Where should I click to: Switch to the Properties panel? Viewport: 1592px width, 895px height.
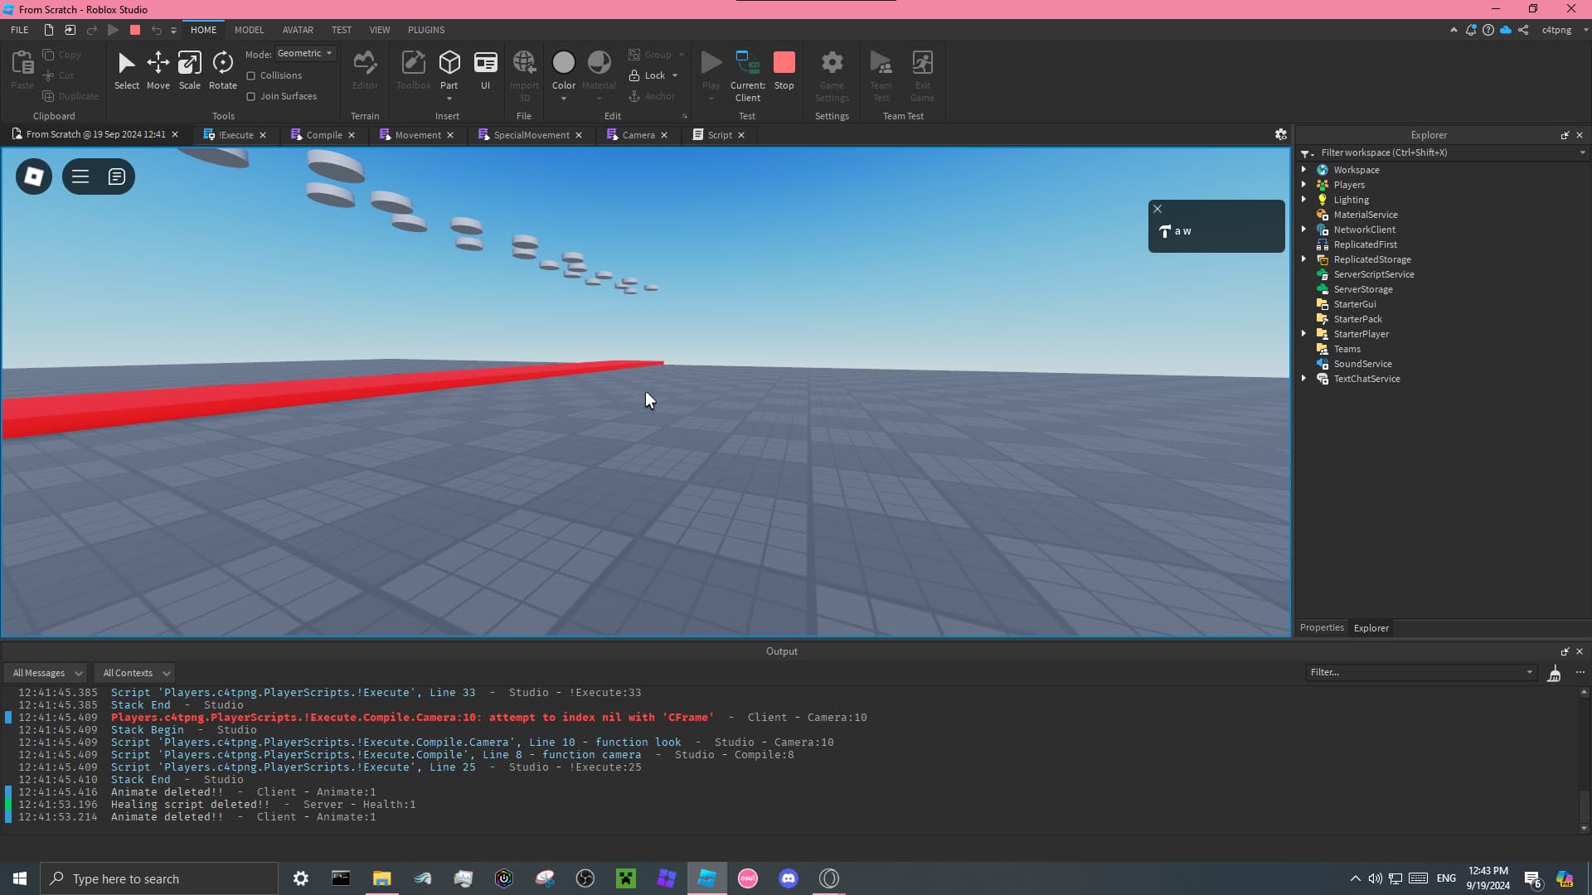tap(1322, 627)
